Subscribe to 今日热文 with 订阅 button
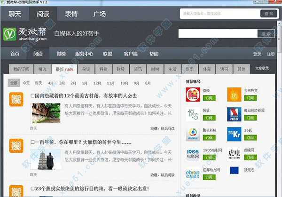This screenshot has width=282, height=197. coord(251,98)
